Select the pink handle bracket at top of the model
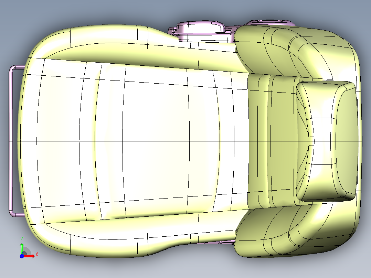The width and height of the screenshot is (371, 278). coord(202,31)
